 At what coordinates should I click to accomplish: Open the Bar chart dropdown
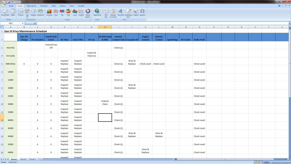click(x=69, y=13)
